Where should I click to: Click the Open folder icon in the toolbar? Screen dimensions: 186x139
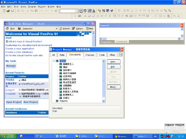tap(8, 11)
